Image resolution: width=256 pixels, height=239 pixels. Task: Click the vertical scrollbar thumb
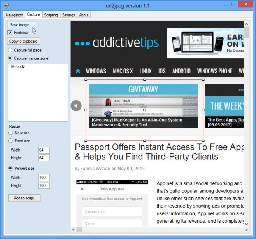[x=247, y=32]
